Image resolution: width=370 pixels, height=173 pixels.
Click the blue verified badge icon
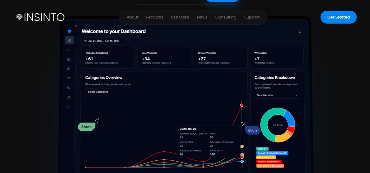click(69, 31)
